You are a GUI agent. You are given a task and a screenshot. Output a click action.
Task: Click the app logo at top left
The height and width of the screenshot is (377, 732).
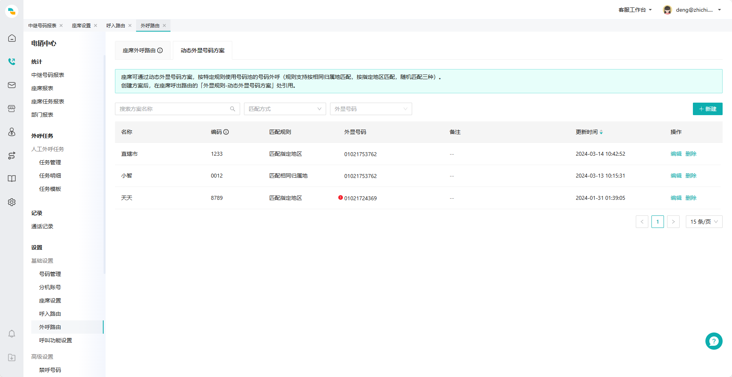tap(12, 11)
